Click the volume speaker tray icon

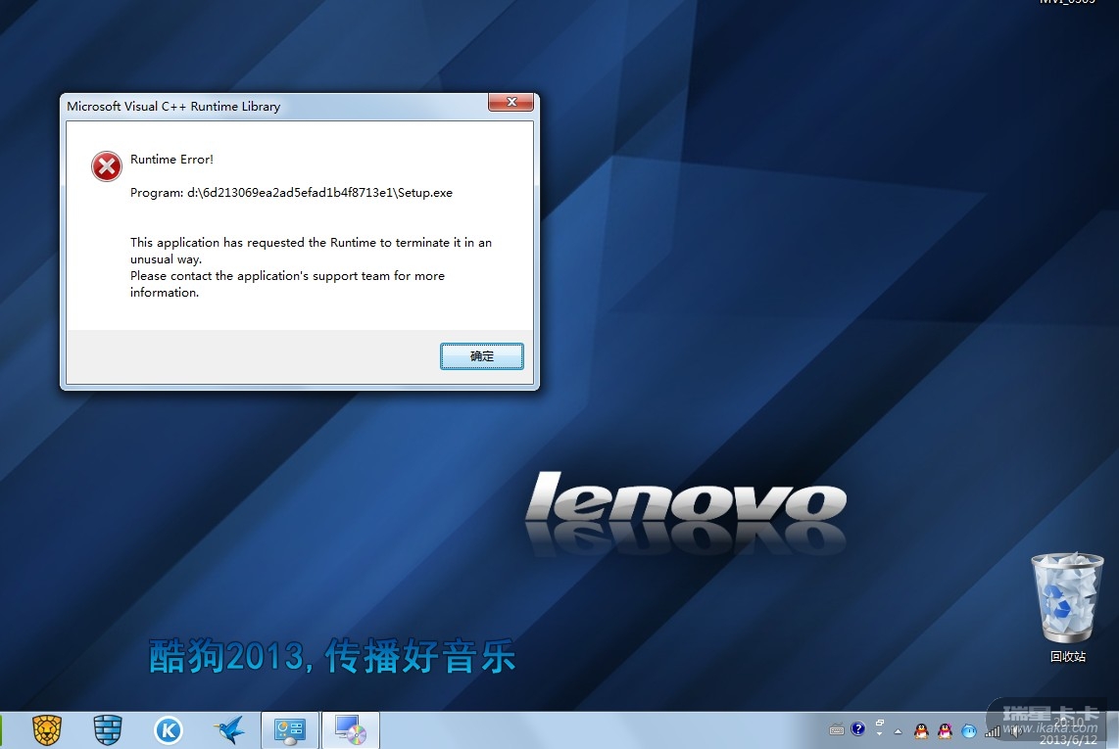pos(1018,731)
